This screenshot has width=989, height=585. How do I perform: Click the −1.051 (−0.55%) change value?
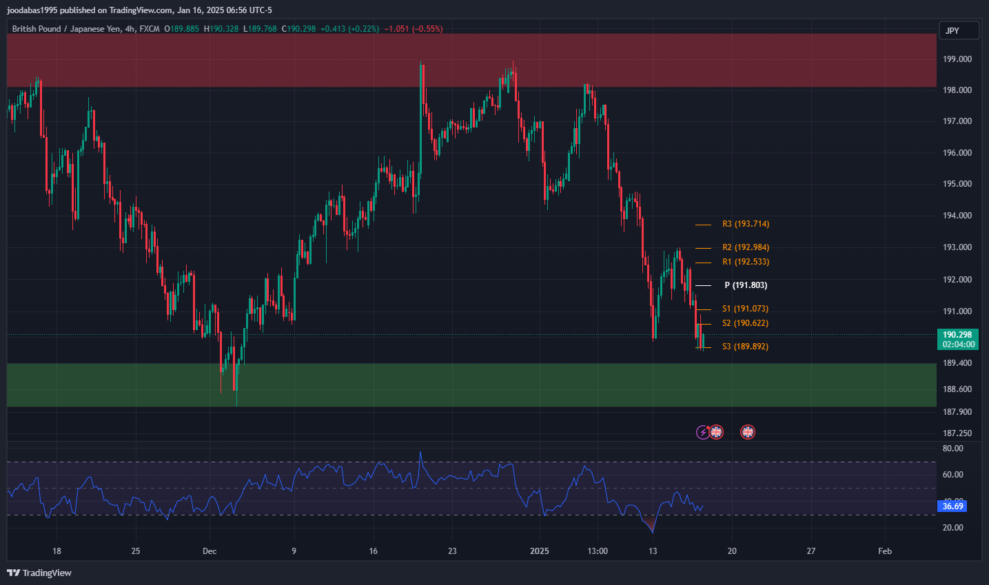coord(414,29)
